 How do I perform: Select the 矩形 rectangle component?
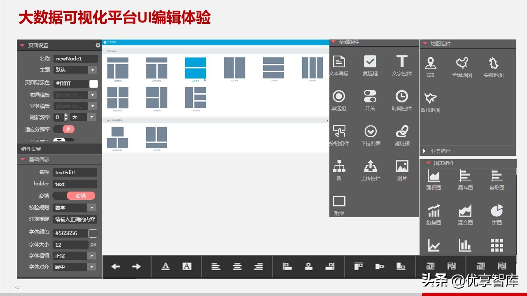[x=339, y=205]
